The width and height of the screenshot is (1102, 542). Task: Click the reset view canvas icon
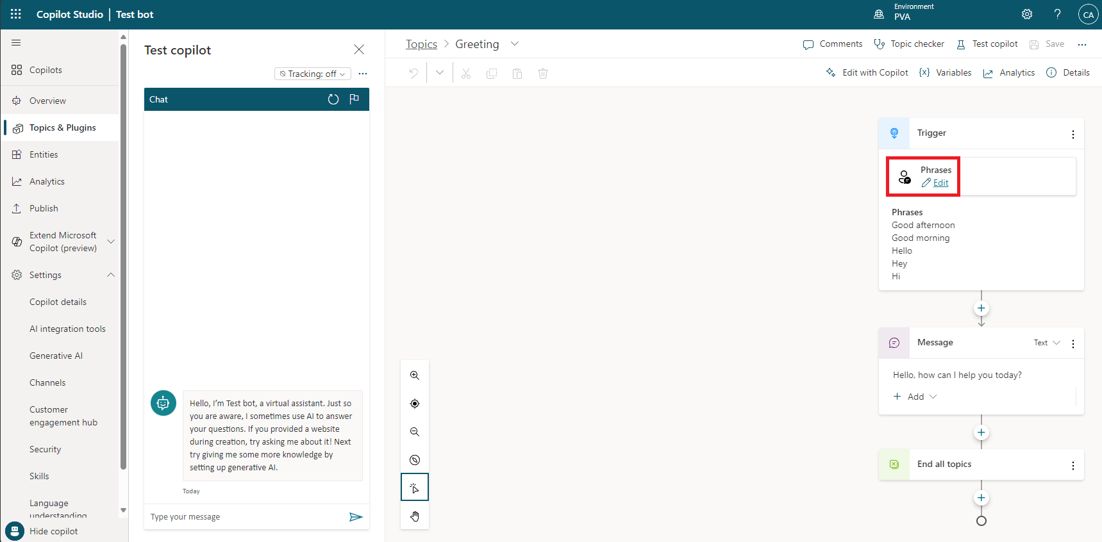coord(415,460)
